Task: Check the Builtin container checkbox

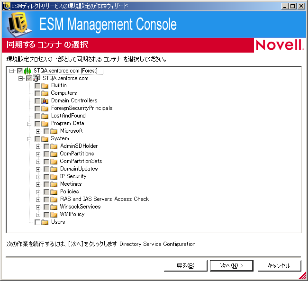Action: coord(37,86)
